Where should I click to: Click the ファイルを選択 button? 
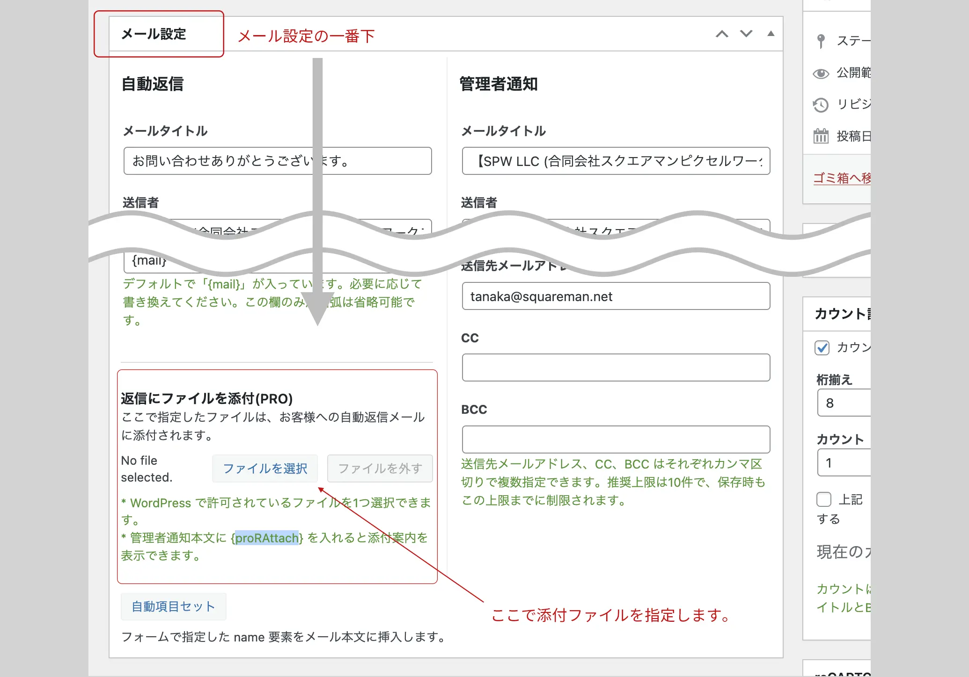265,468
